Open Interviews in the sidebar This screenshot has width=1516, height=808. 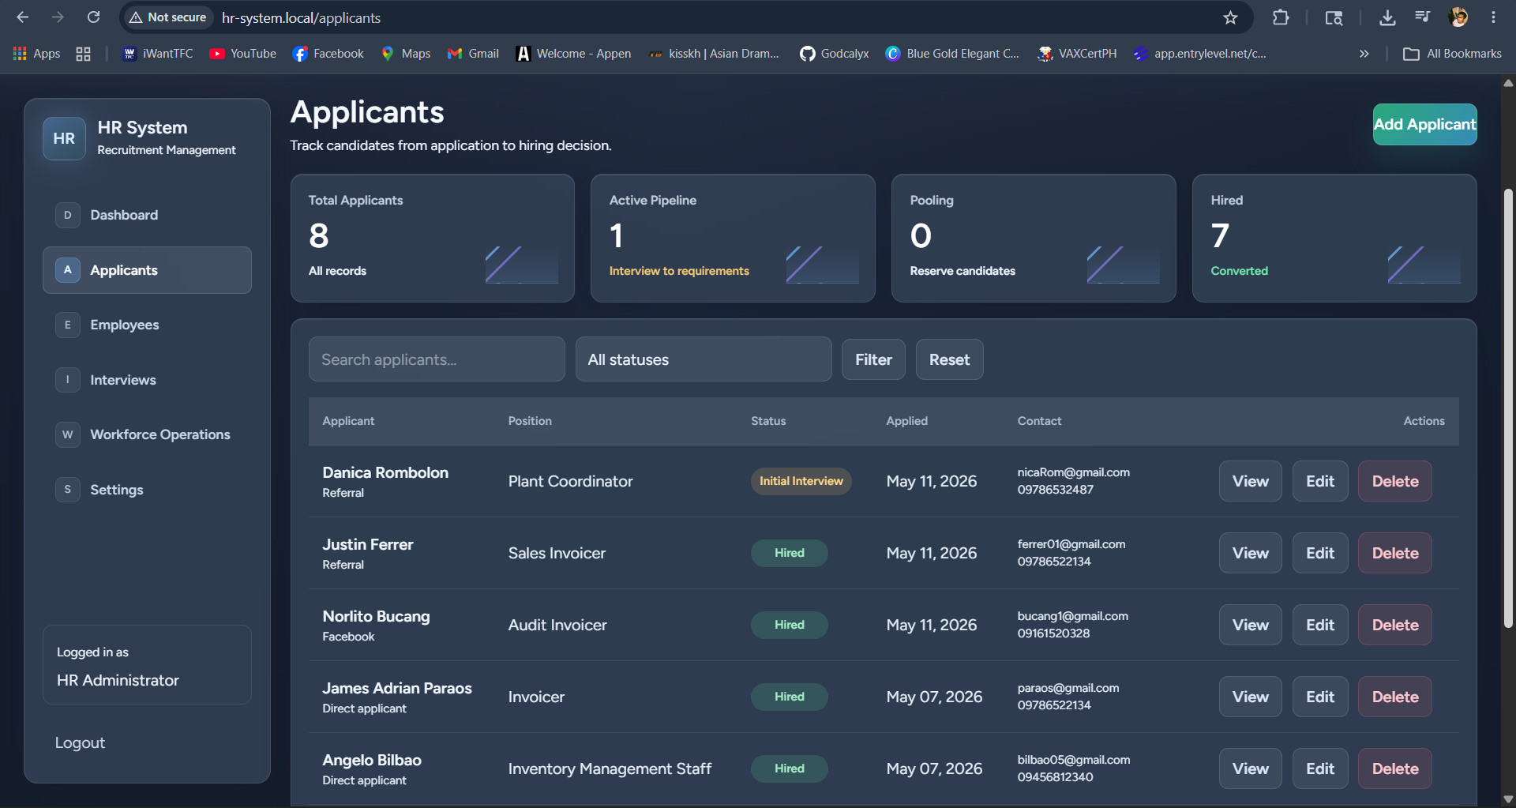pyautogui.click(x=147, y=380)
